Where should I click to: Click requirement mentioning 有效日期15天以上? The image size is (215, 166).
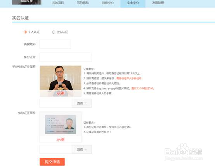pyautogui.click(x=112, y=73)
